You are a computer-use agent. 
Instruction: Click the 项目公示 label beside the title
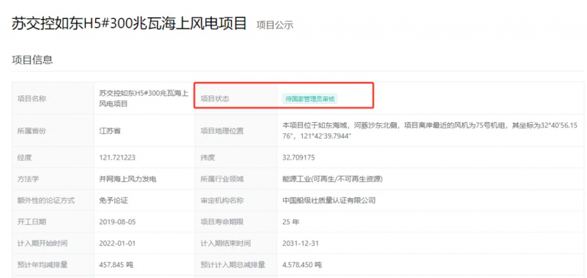(x=275, y=25)
